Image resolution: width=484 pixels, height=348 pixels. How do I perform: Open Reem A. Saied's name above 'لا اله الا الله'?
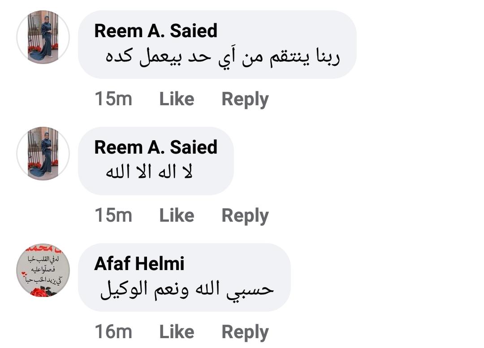pos(156,147)
